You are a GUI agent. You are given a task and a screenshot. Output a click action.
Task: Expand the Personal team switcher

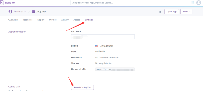point(20,12)
